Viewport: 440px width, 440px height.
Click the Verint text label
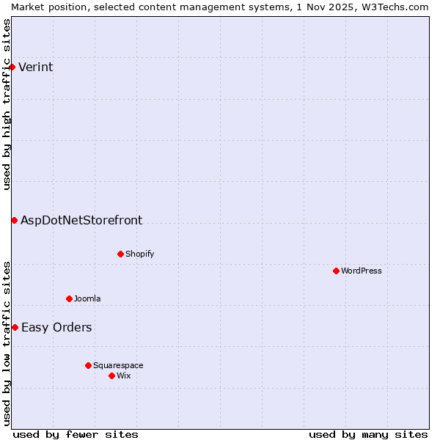pos(35,67)
